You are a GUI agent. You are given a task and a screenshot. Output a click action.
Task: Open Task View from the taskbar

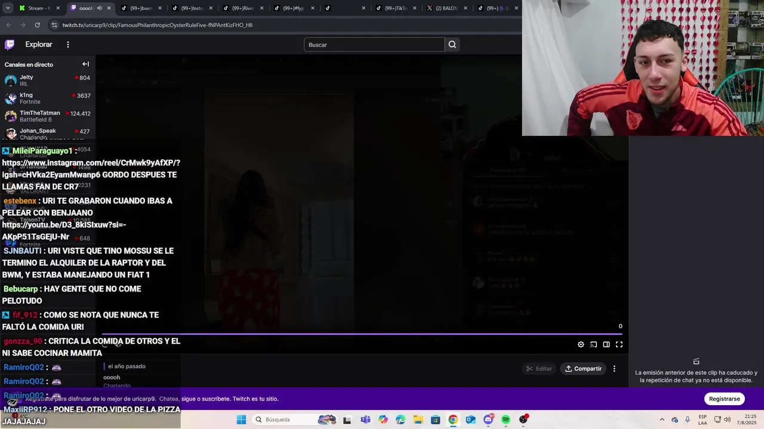(347, 419)
